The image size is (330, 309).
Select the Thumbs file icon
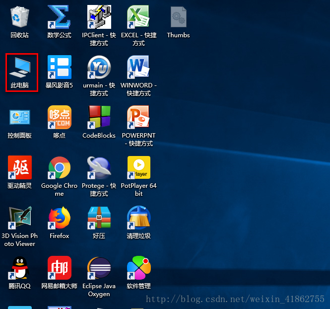click(179, 17)
